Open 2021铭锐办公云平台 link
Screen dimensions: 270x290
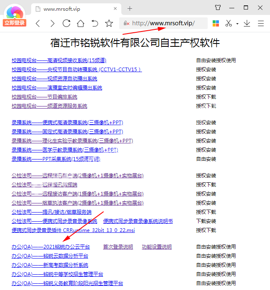(x=51, y=247)
